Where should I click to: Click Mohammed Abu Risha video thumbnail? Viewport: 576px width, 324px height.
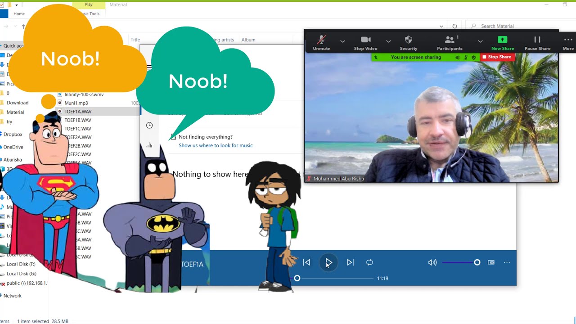click(x=432, y=118)
